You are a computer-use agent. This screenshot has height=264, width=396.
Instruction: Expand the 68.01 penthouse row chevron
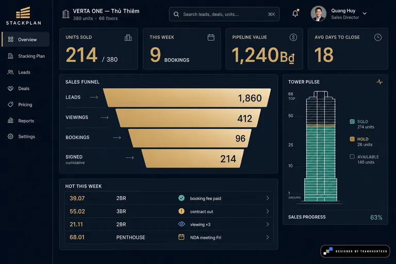pos(268,237)
